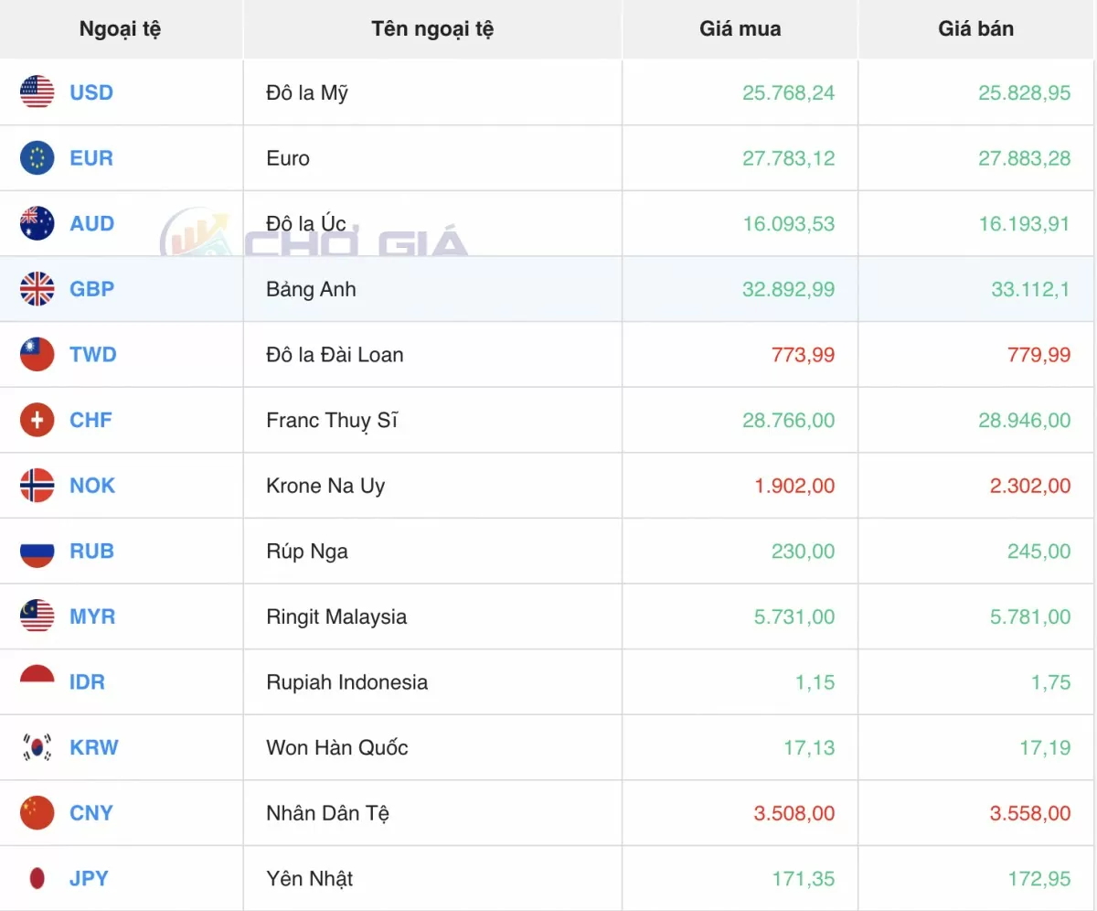The image size is (1097, 911).
Task: Click the United Kingdom flag icon
Action: coord(37,289)
